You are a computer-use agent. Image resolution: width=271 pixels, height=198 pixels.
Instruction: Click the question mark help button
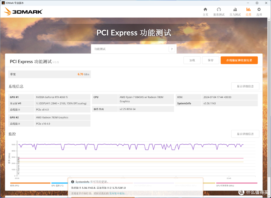pos(172,49)
